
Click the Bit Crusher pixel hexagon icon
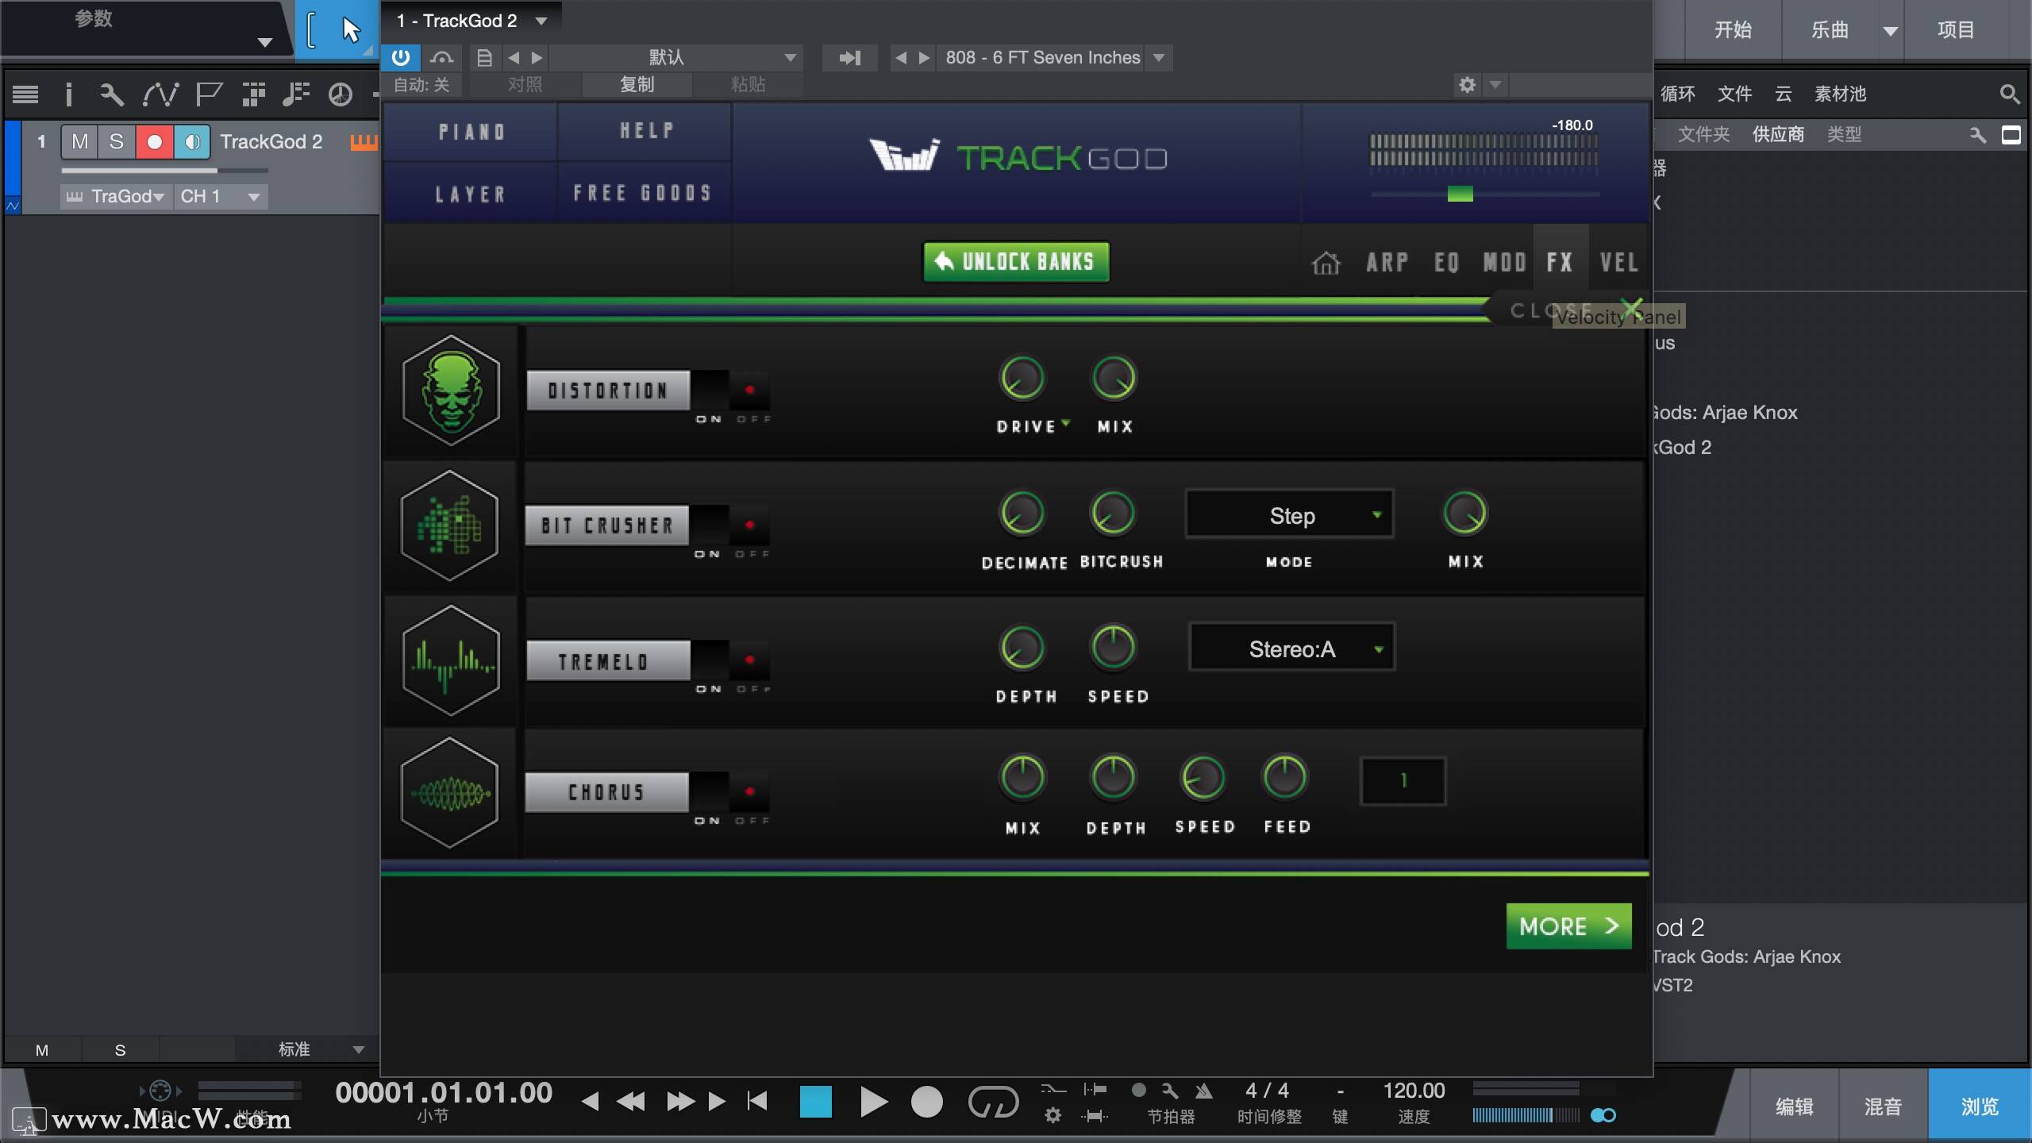pyautogui.click(x=450, y=525)
